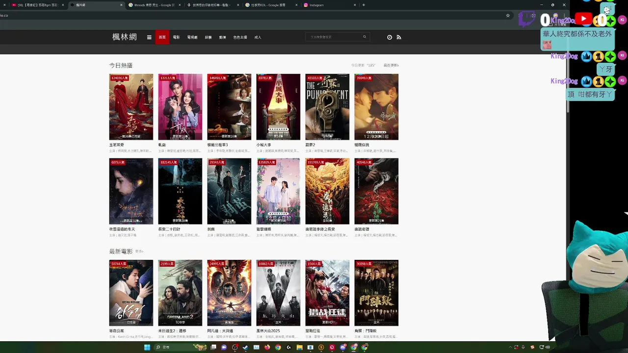
Task: Open the 電影 nav item
Action: [x=176, y=37]
